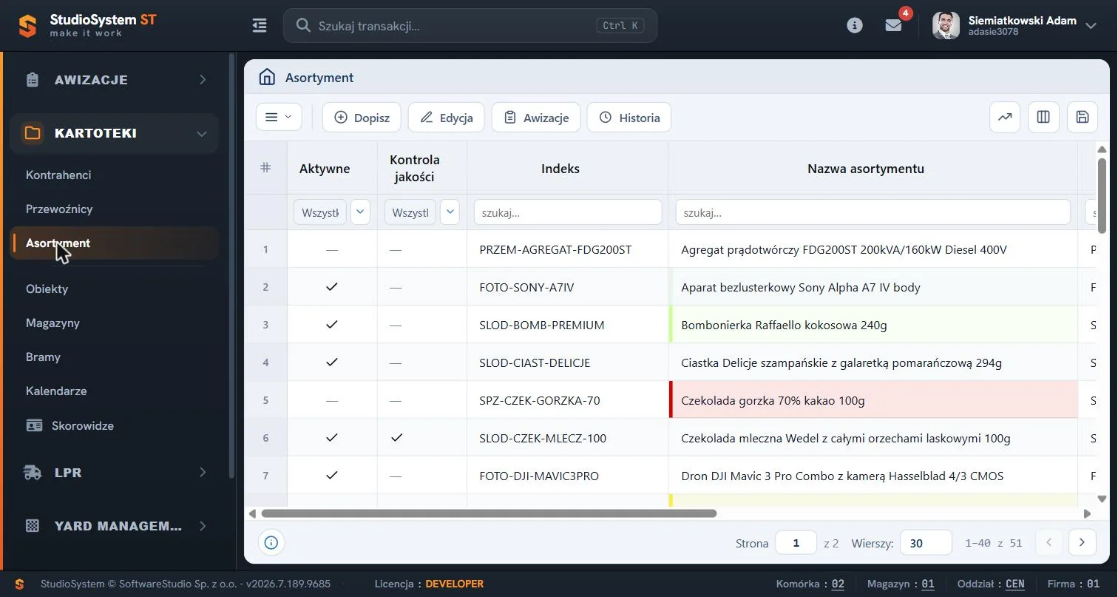The image size is (1118, 597).
Task: Click the small S logo in the status bar
Action: [20, 584]
